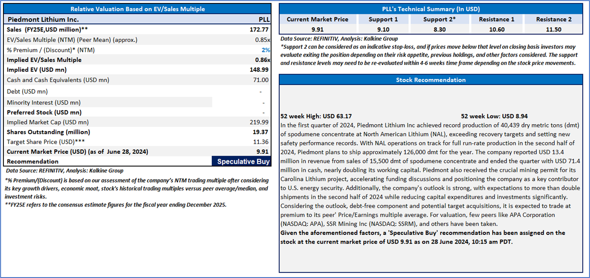Image resolution: width=590 pixels, height=278 pixels.
Task: Select the Sales value 172.77
Action: [259, 30]
